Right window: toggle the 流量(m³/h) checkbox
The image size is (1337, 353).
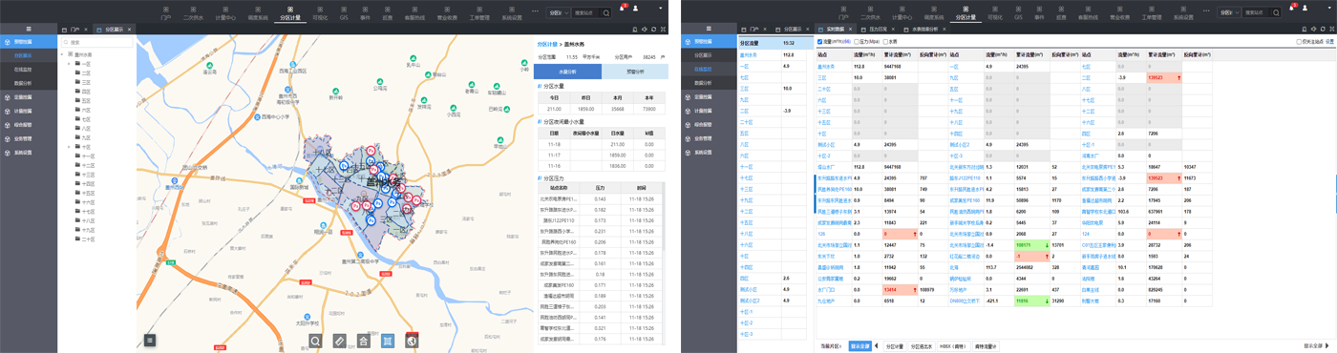(x=818, y=42)
